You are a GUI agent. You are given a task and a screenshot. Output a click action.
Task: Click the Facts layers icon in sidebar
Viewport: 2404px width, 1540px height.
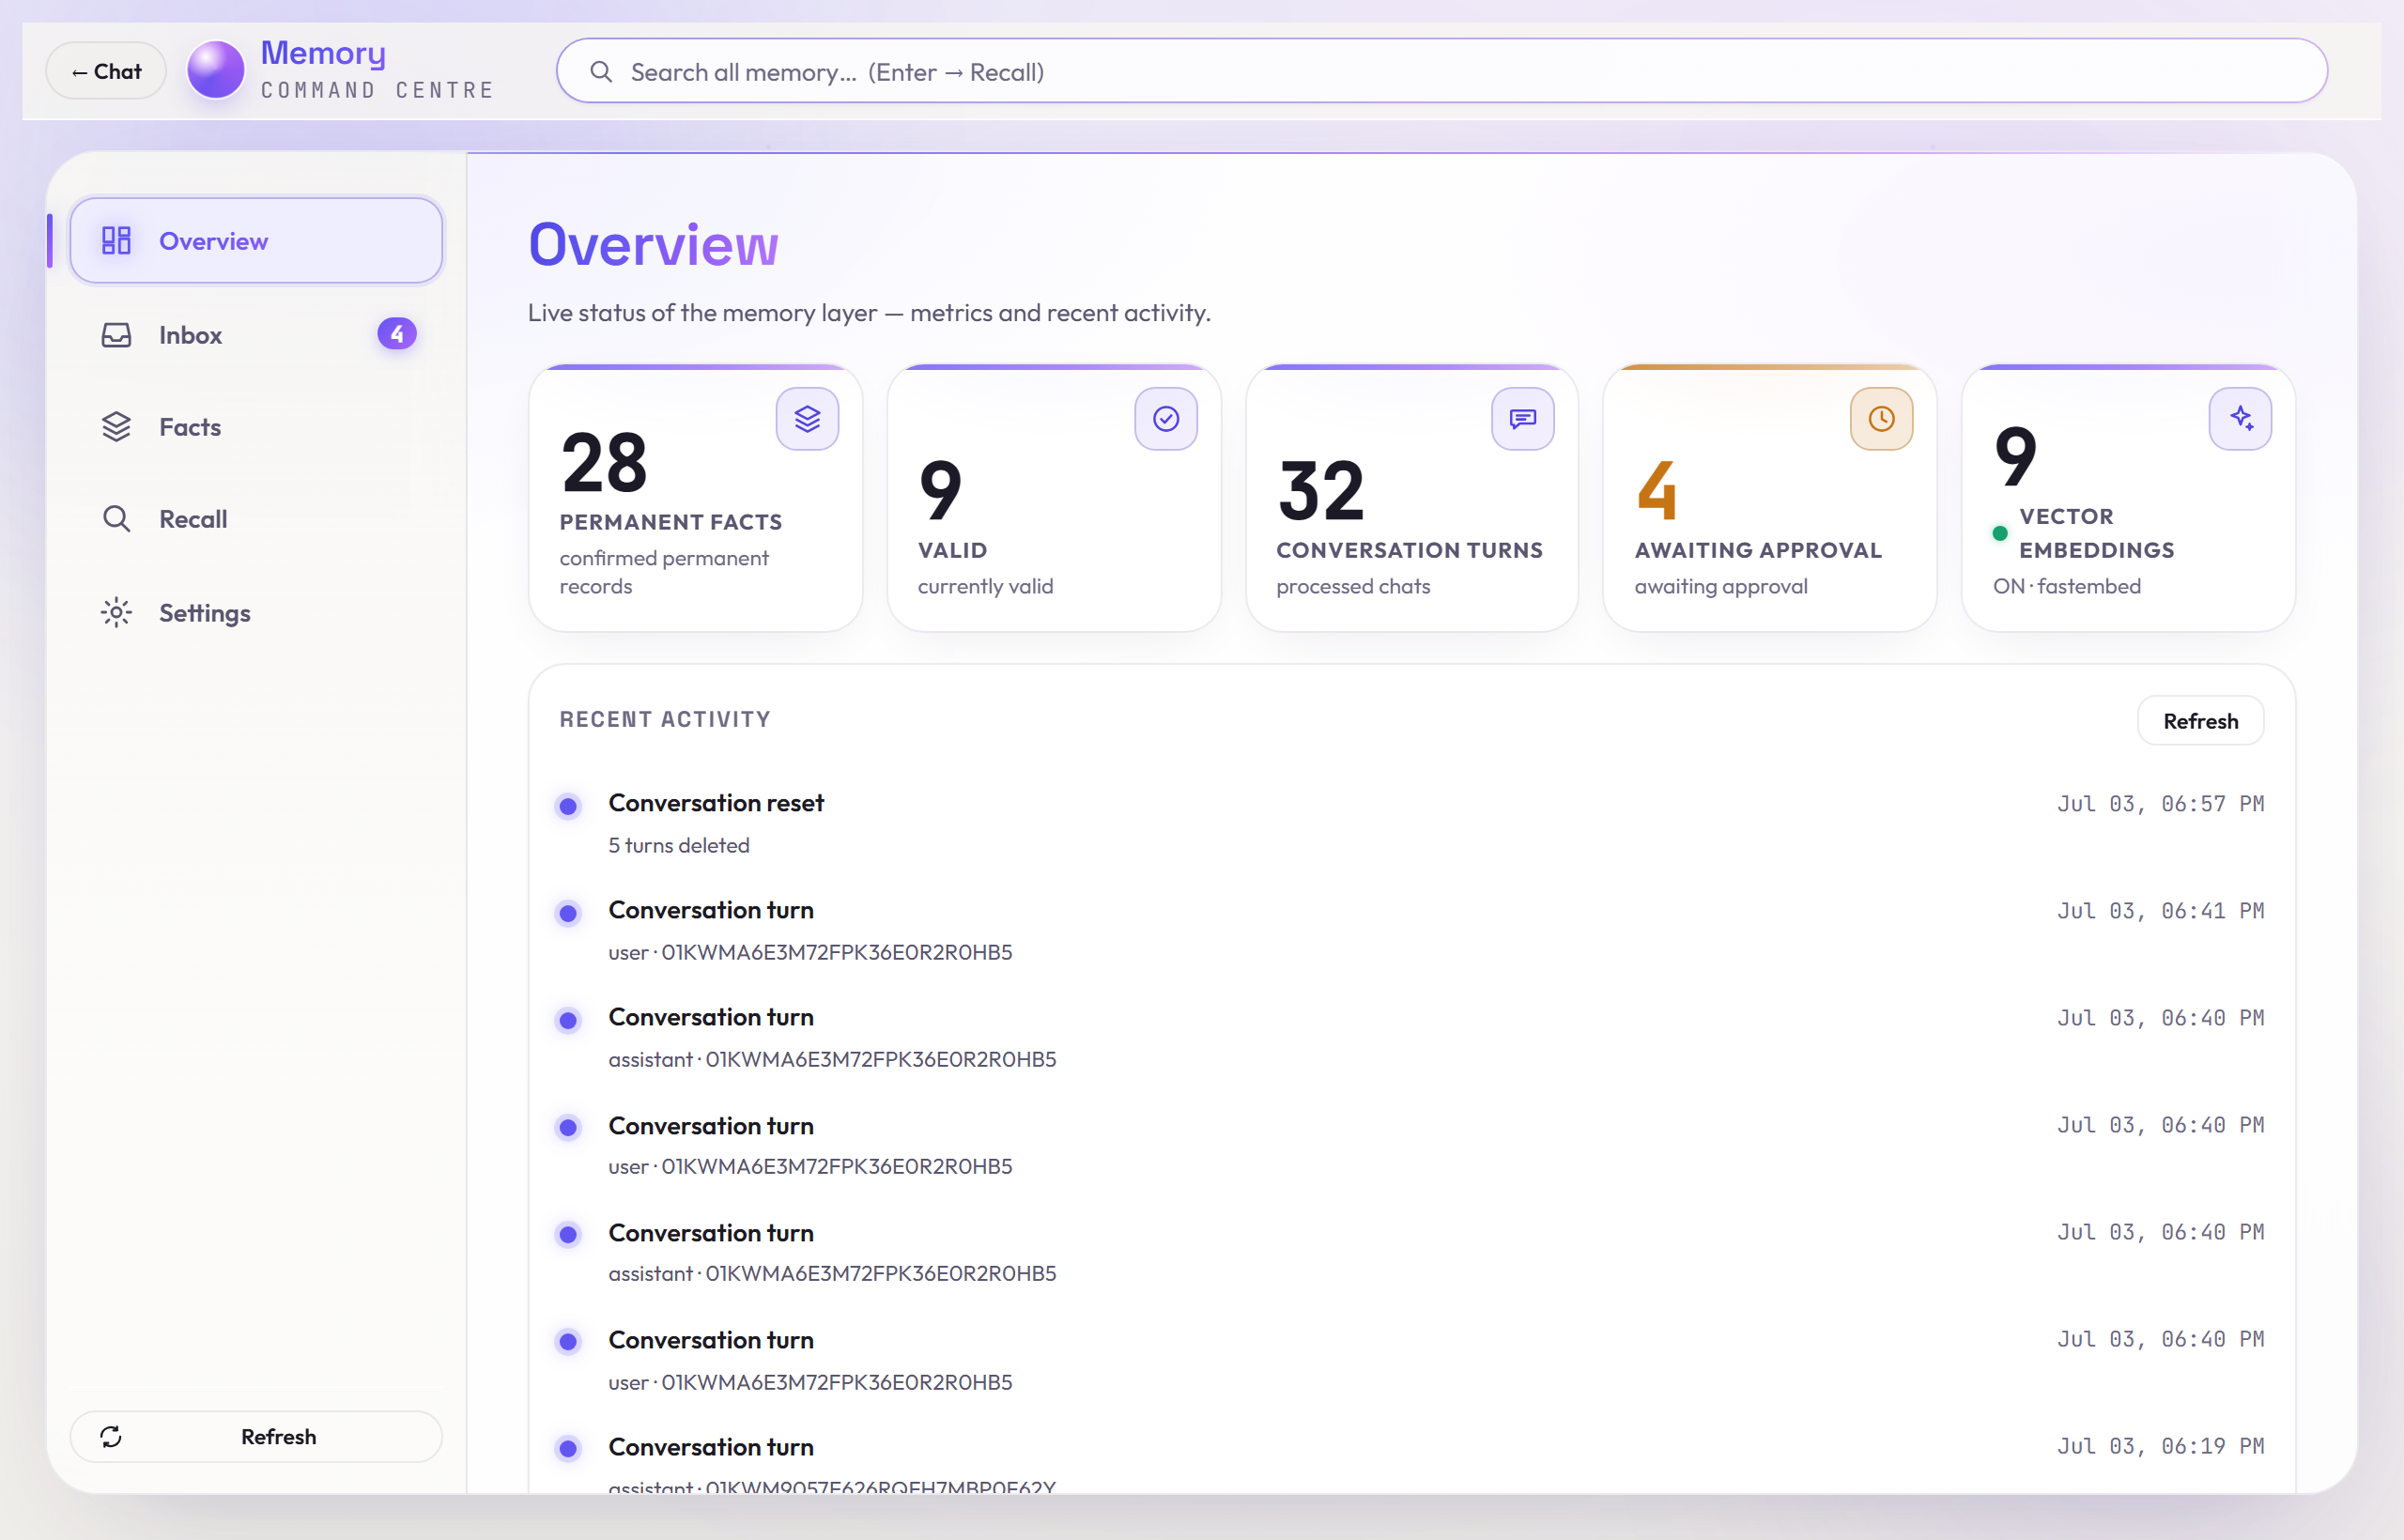click(116, 427)
